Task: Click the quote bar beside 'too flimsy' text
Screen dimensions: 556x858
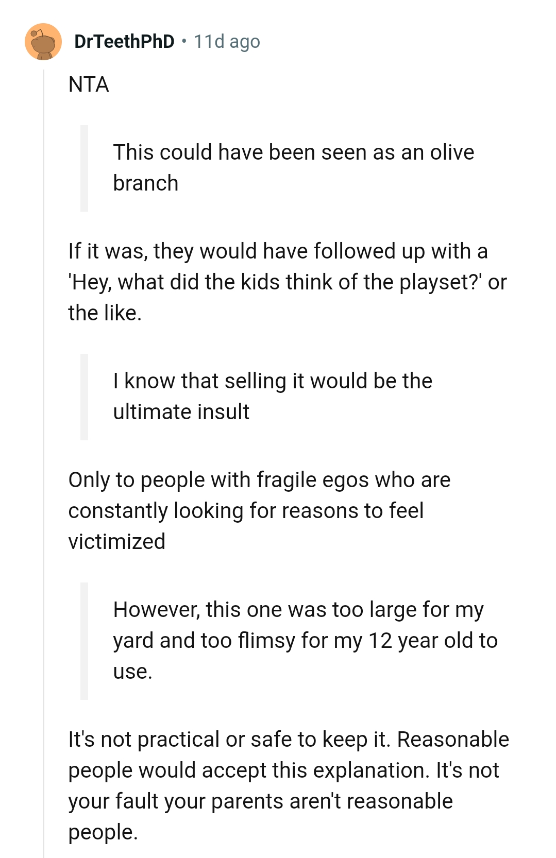Action: tap(85, 640)
